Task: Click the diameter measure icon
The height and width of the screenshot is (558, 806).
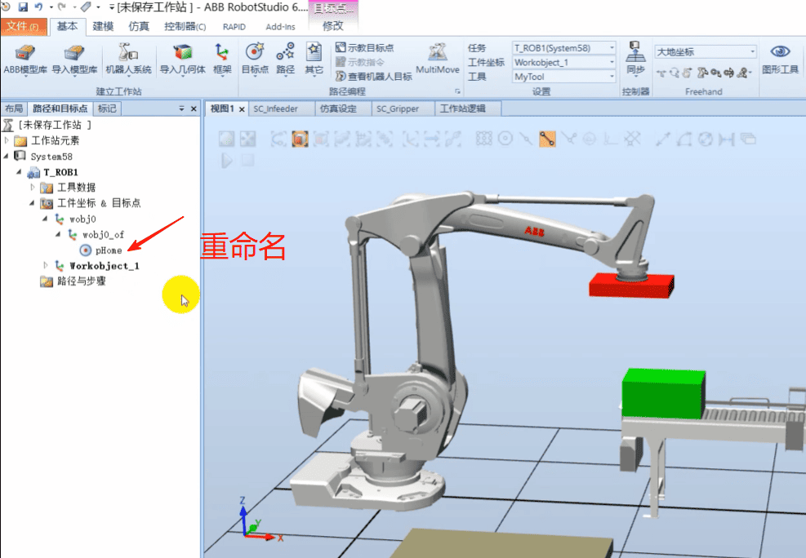Action: coord(706,139)
